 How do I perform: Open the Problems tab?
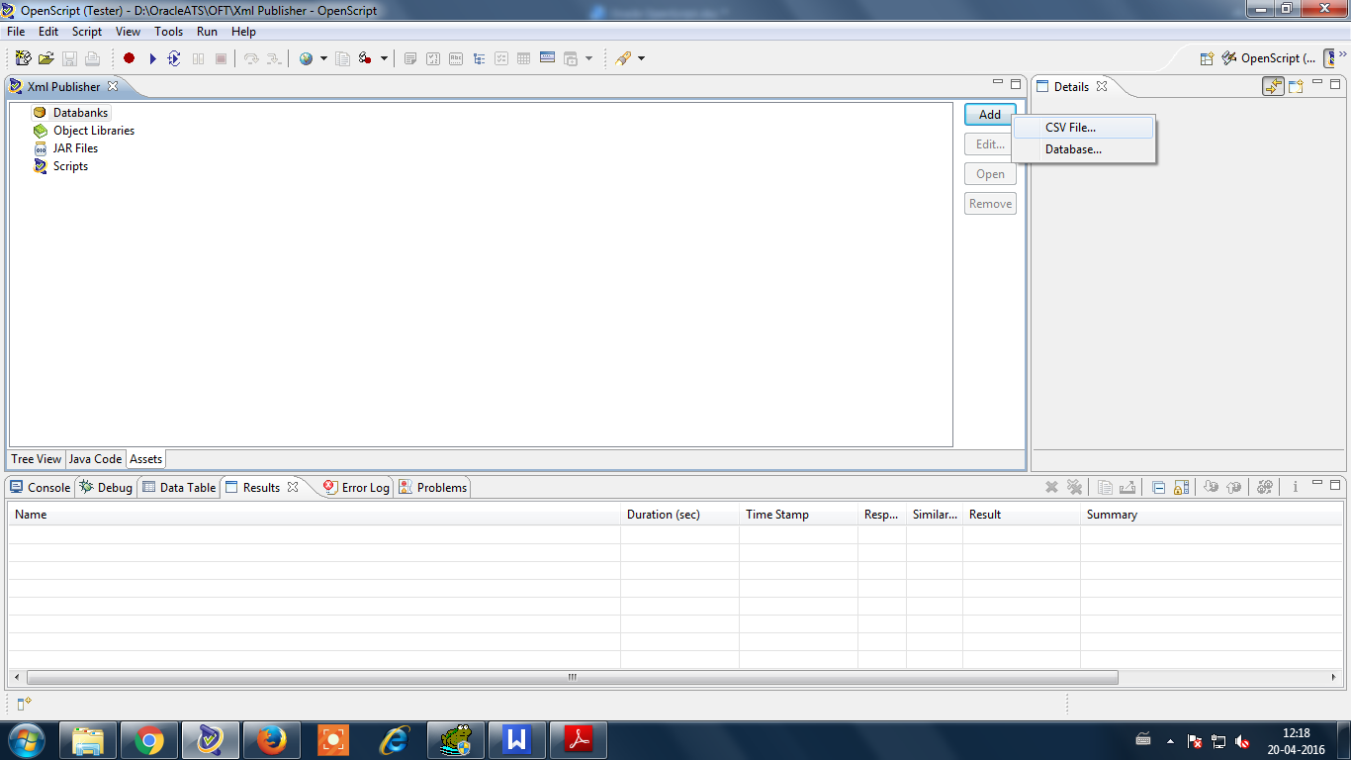coord(433,487)
